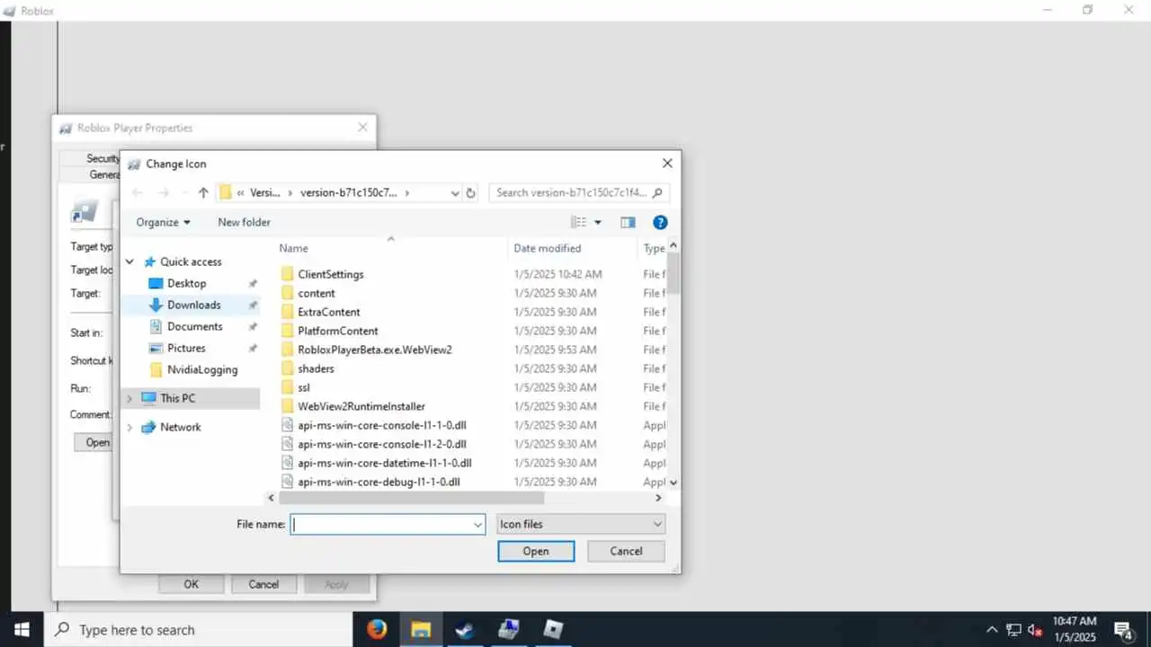Sort files by Date modified column
Screen dimensions: 1151x647
(x=547, y=248)
